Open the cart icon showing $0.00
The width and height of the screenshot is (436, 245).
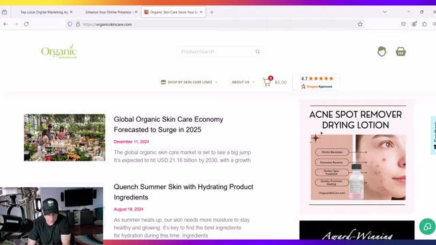click(267, 82)
